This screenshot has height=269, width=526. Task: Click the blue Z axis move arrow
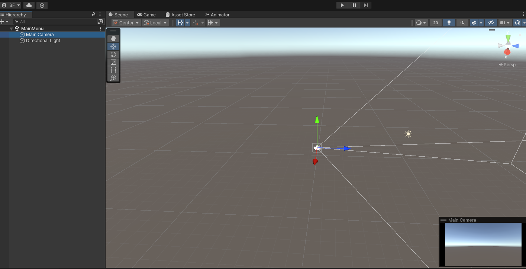[x=346, y=148]
